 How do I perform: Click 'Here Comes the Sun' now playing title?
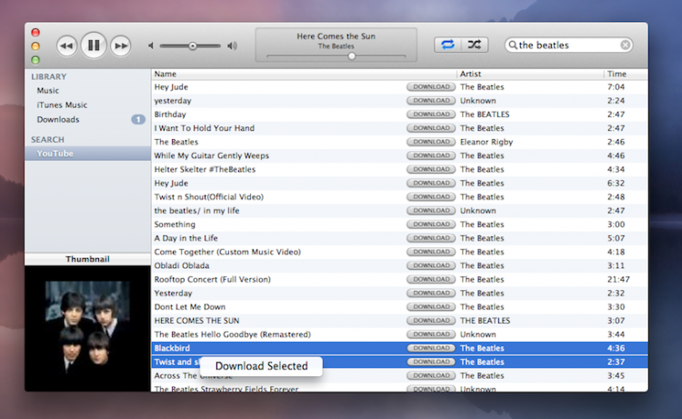coord(336,36)
